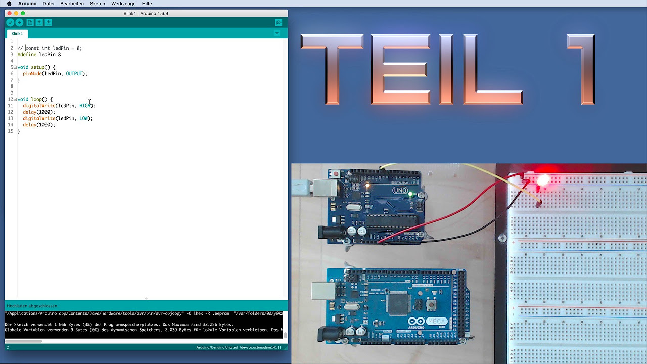Click the Arduino window title 'Blink1 | Arduino 1.6.9'
647x364 pixels.
(146, 13)
